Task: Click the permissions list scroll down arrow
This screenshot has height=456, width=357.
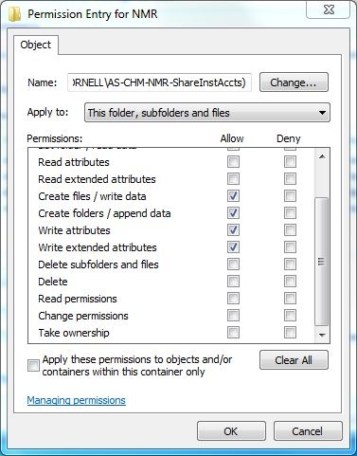Action: tap(322, 335)
